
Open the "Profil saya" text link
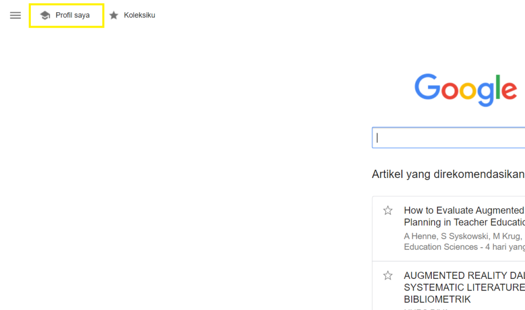click(x=72, y=15)
